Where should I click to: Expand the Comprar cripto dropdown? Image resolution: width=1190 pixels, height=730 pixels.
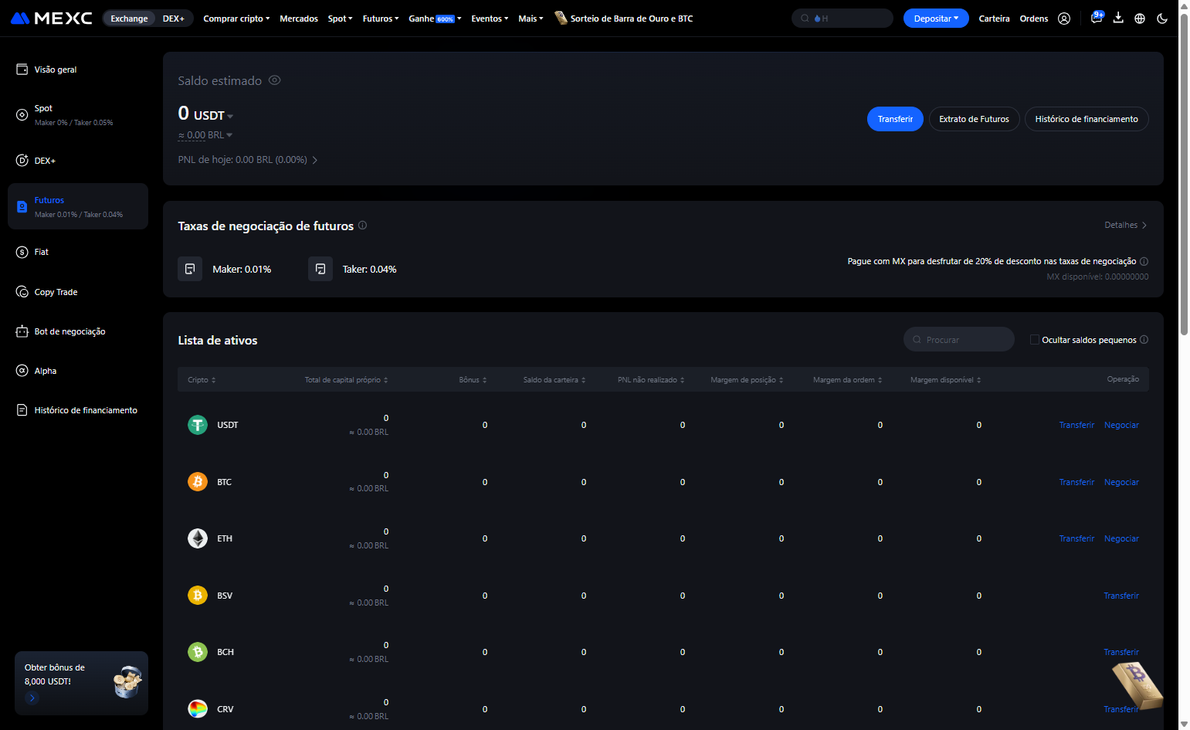[x=236, y=19]
